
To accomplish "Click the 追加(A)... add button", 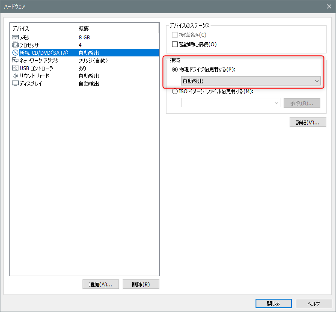I will (x=101, y=284).
